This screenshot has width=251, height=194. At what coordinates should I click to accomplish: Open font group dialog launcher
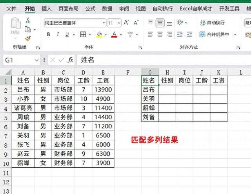(x=140, y=48)
